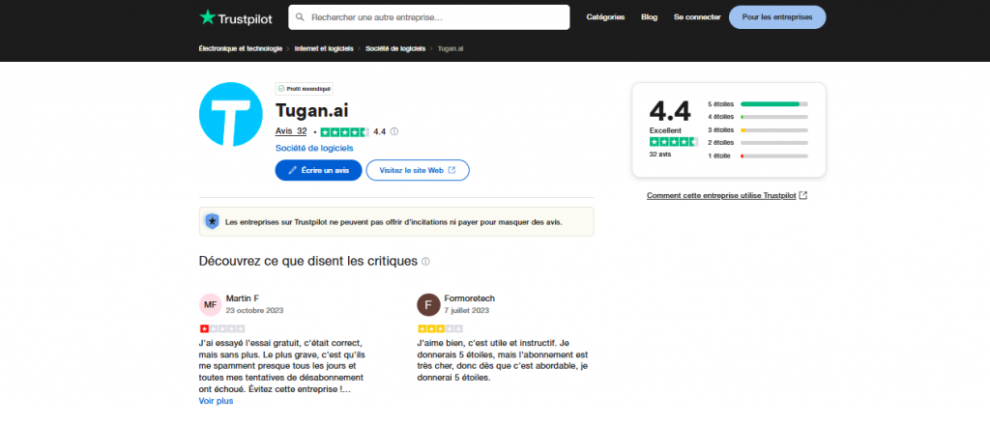The height and width of the screenshot is (425, 990).
Task: Open Société de logiciels breadcrumb
Action: click(395, 48)
